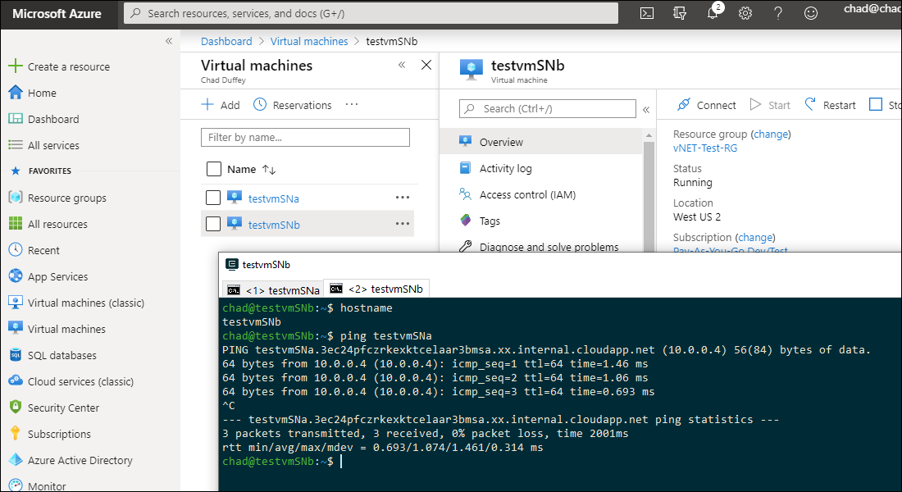The height and width of the screenshot is (492, 902).
Task: Click the SQL databases icon
Action: 16,355
